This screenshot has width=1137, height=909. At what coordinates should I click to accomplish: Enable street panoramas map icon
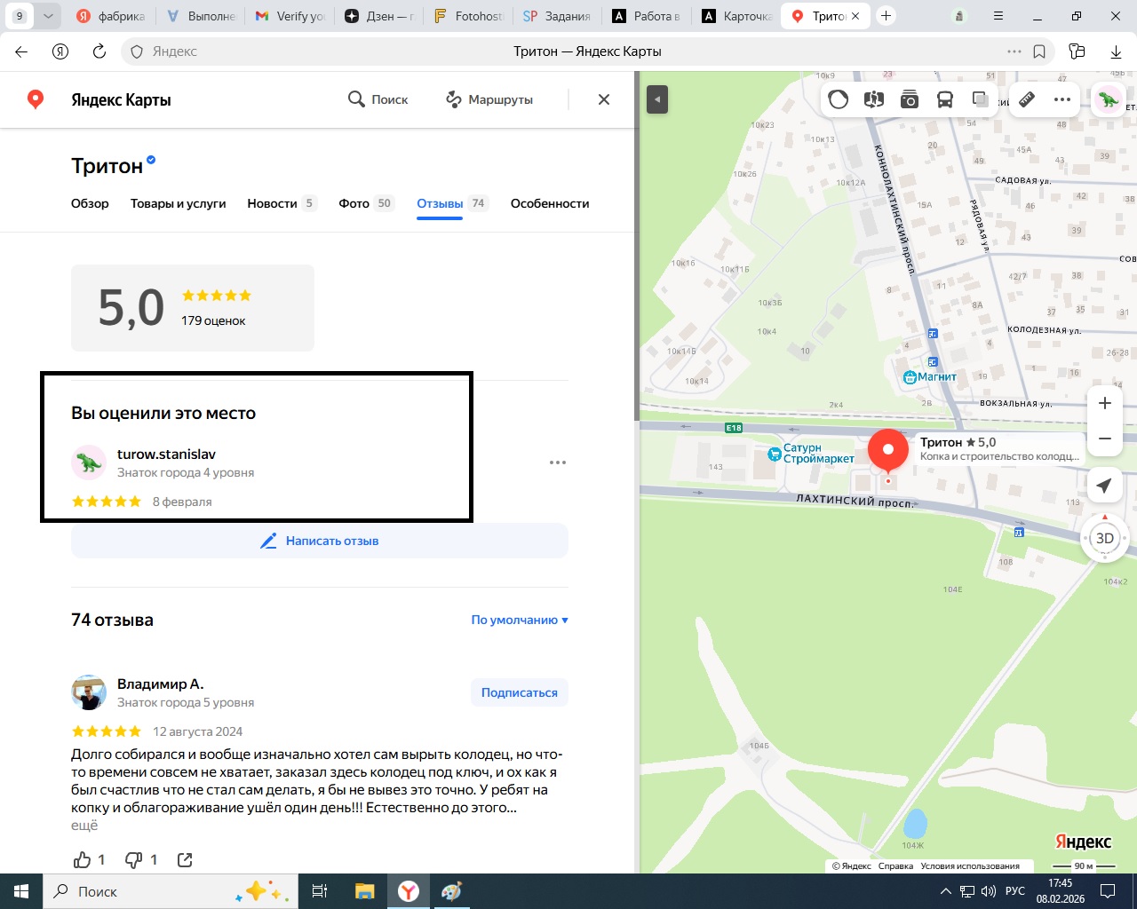(x=874, y=99)
